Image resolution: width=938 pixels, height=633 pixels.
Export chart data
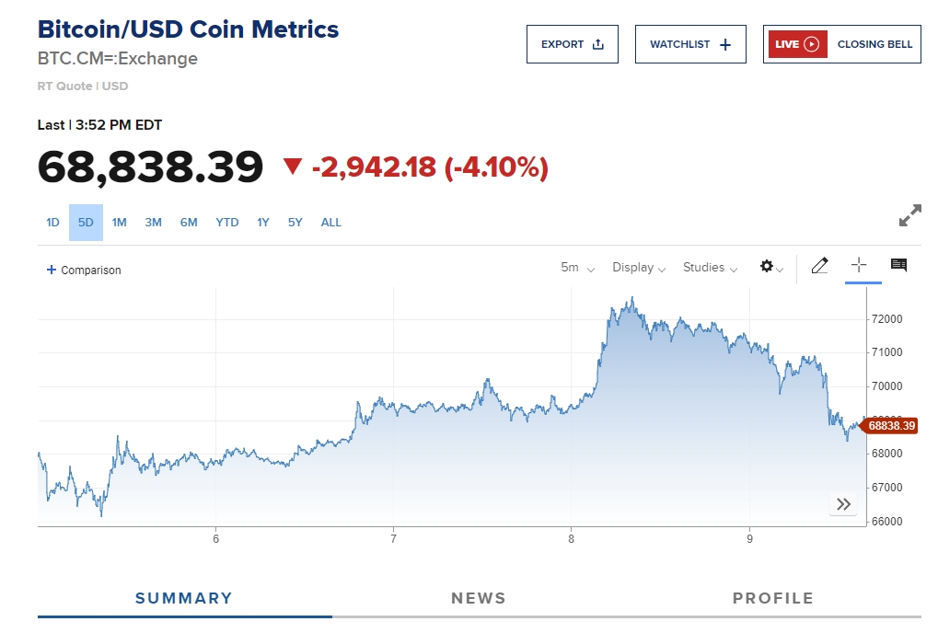click(x=572, y=44)
